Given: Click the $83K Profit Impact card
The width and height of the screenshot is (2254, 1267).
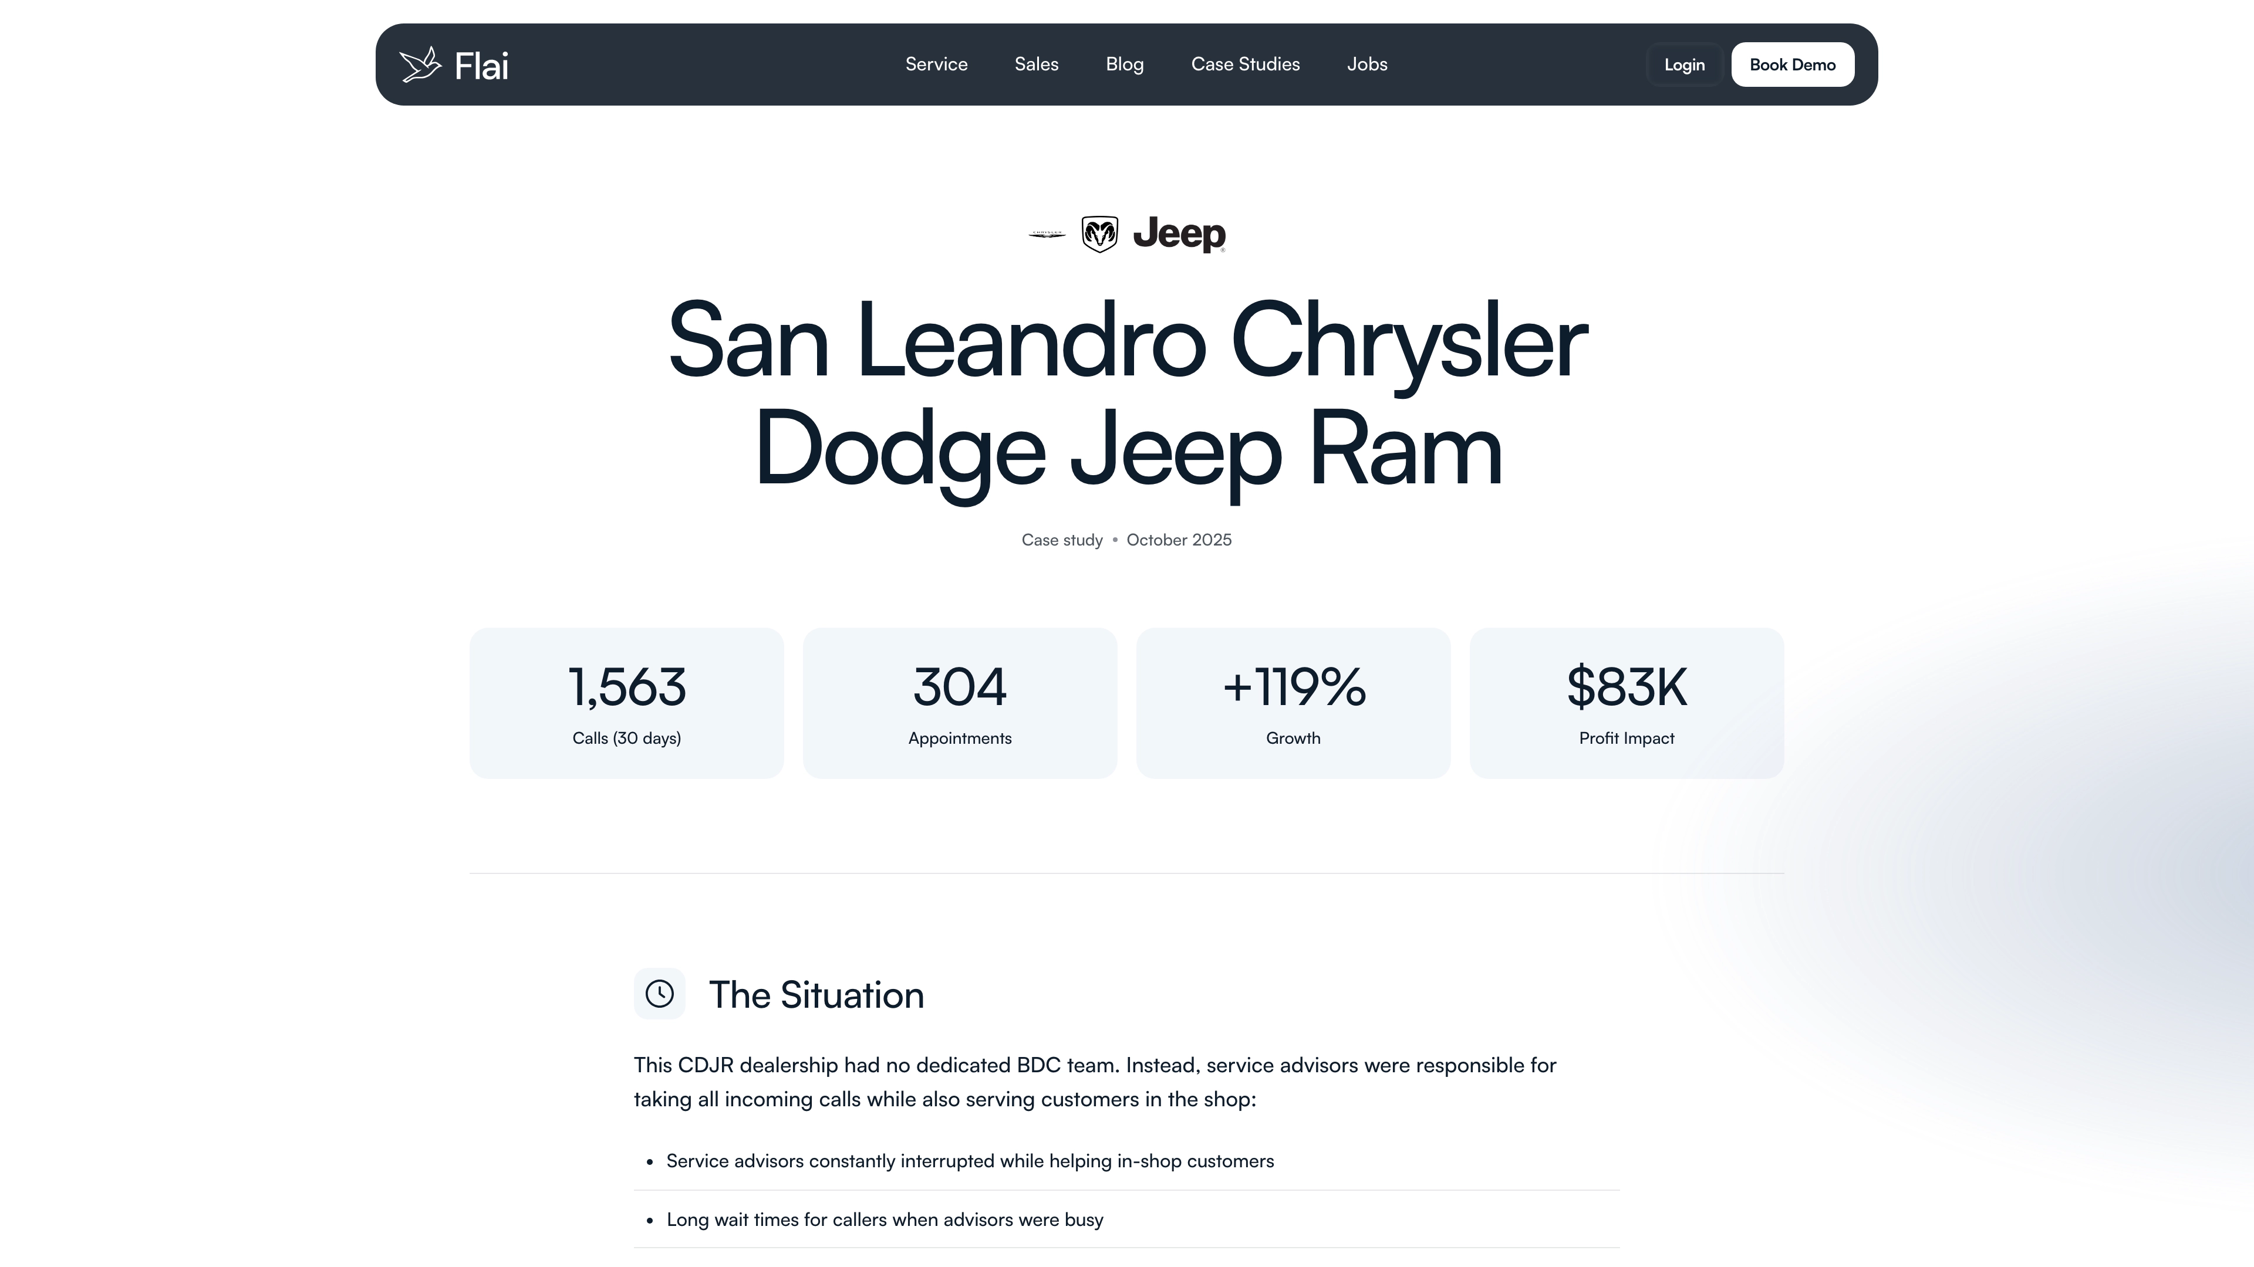Looking at the screenshot, I should pos(1627,702).
